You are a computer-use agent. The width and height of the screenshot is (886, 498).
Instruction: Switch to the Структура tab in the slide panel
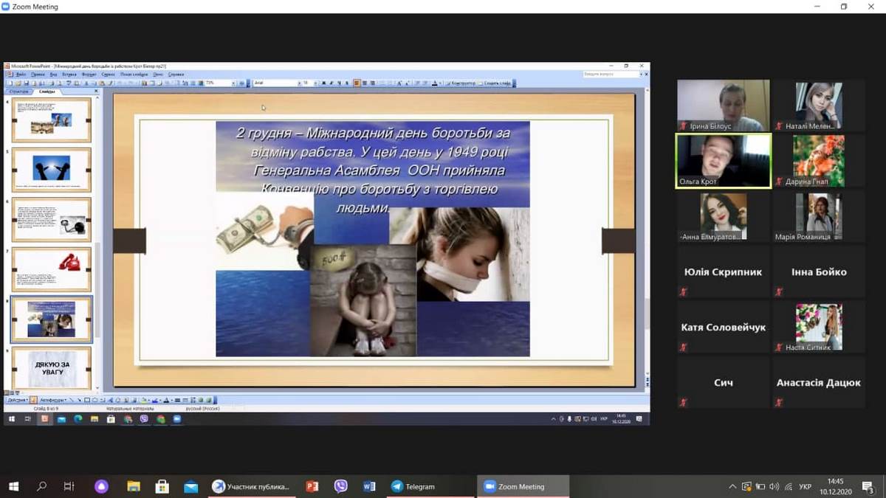[19, 91]
